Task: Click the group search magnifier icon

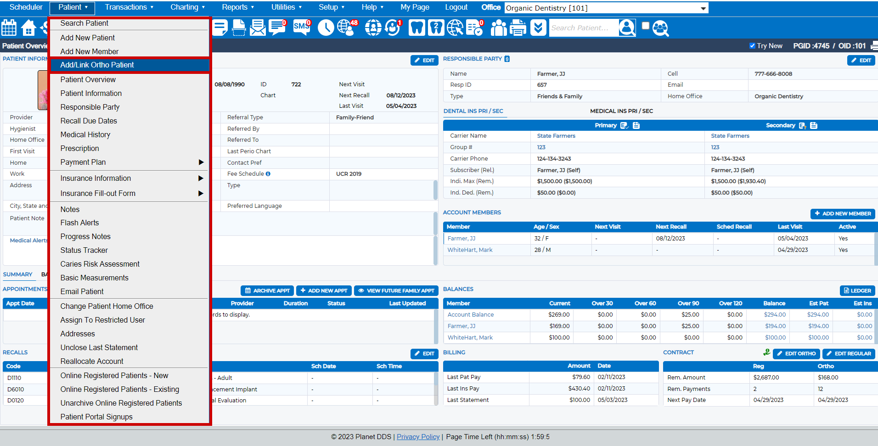Action: (x=660, y=28)
